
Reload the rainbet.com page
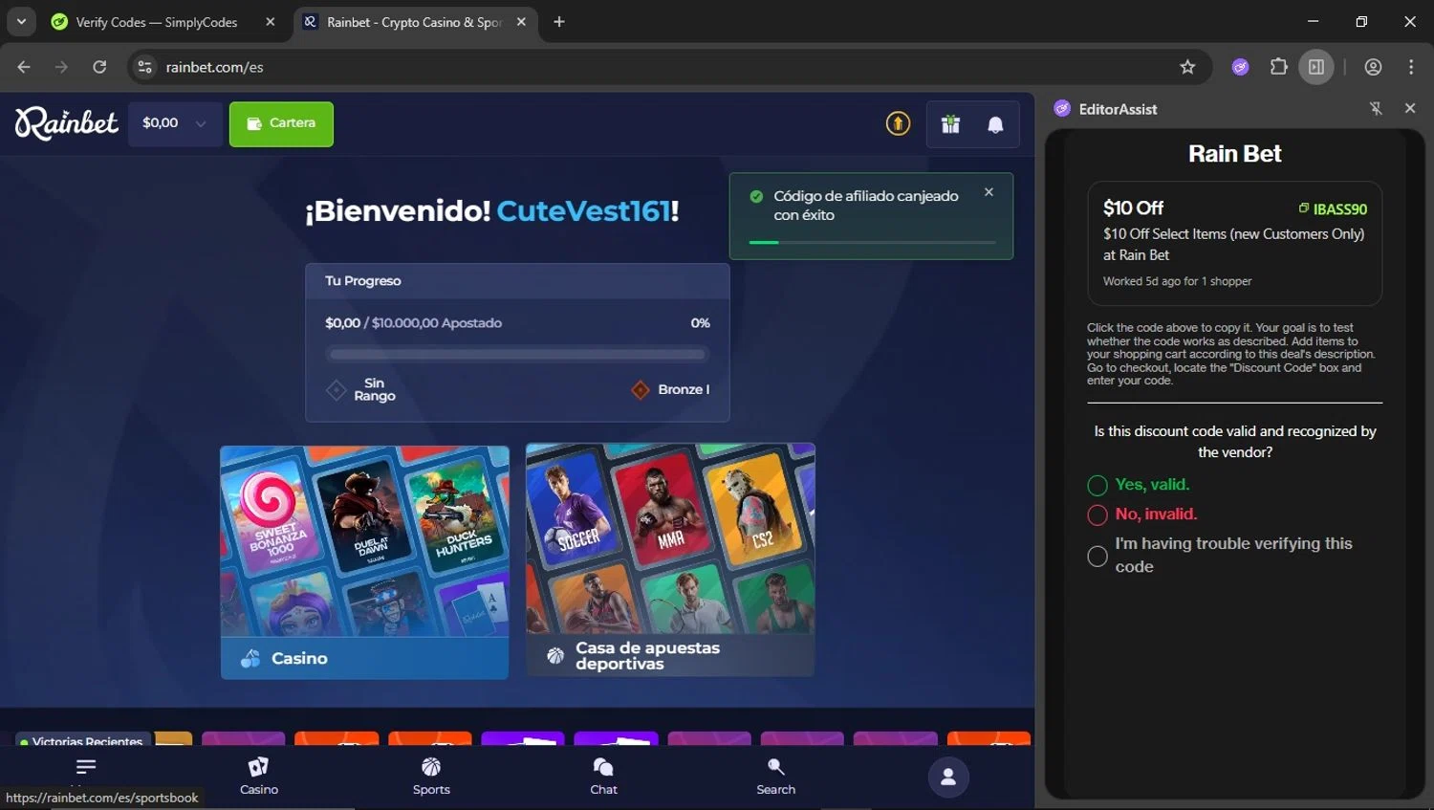coord(99,67)
